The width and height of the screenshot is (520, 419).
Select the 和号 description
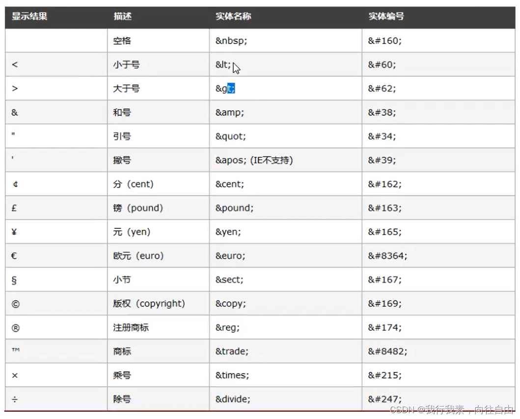pos(122,112)
